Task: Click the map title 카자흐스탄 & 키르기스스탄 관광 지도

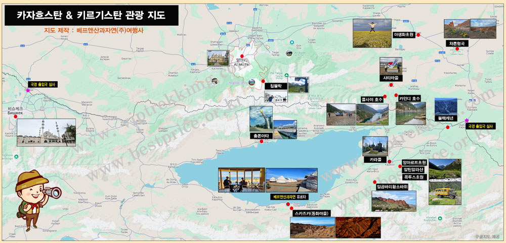Action: pos(91,15)
